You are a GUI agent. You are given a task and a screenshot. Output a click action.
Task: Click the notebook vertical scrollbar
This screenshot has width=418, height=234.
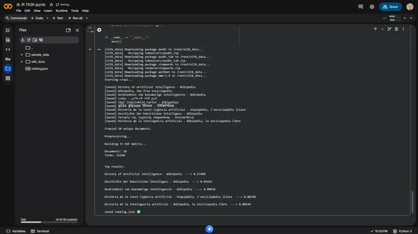coord(413,201)
